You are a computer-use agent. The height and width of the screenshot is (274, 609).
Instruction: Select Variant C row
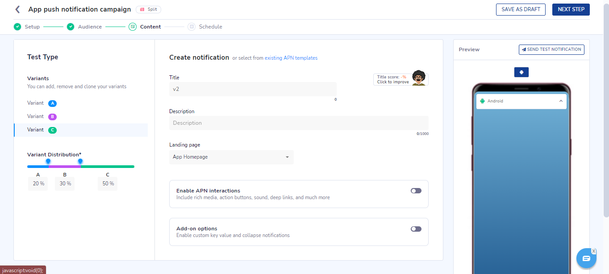click(x=81, y=130)
